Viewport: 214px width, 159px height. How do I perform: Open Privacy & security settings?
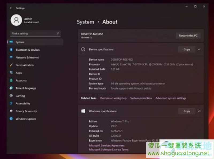35,111
